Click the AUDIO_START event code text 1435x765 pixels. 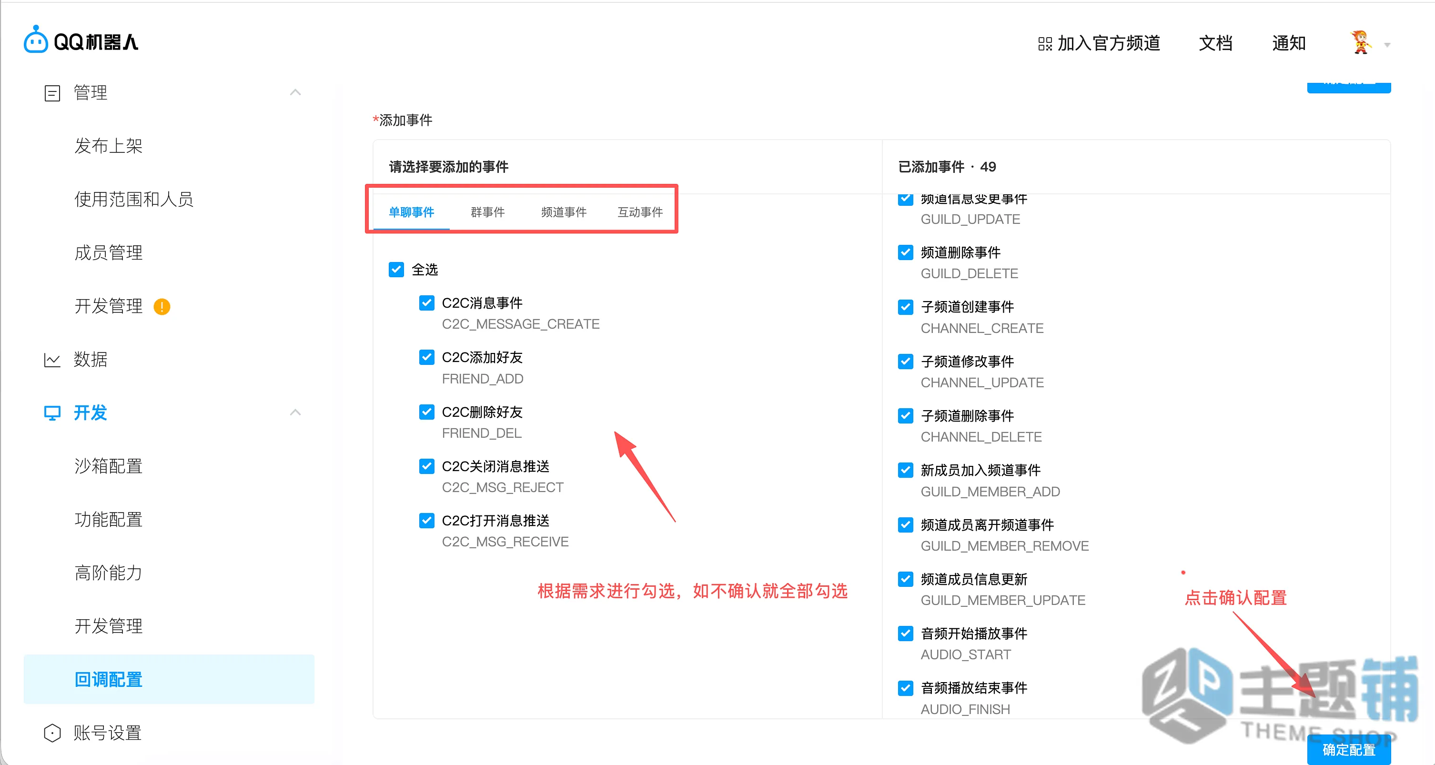(x=965, y=655)
